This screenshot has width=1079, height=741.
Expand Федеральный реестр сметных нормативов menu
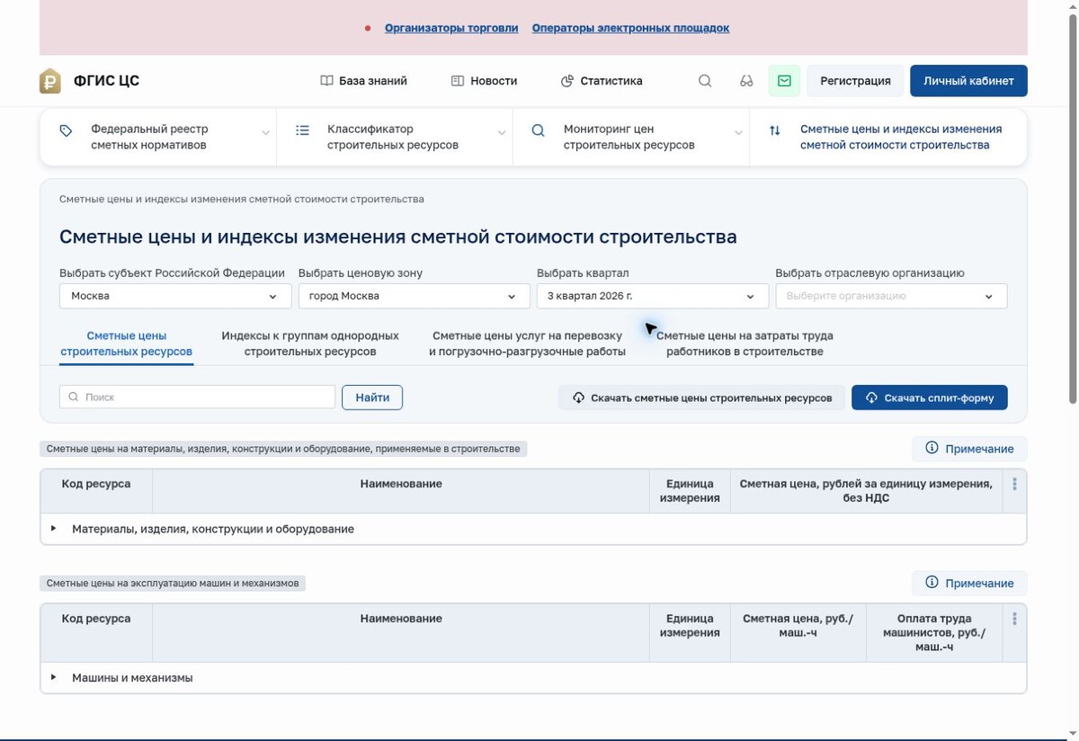(x=158, y=137)
